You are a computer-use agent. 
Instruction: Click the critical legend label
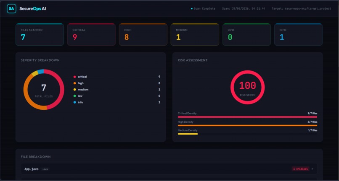tap(82, 77)
